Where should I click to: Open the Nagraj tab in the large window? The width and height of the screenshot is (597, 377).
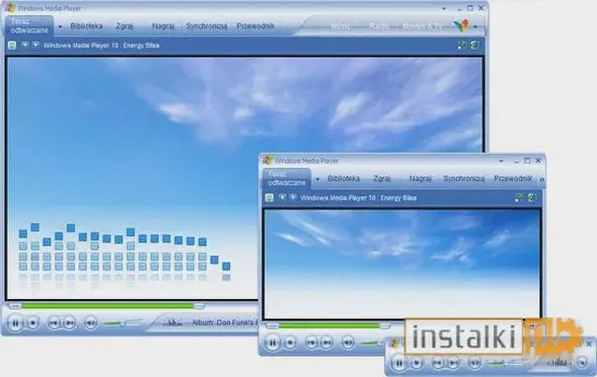point(163,27)
